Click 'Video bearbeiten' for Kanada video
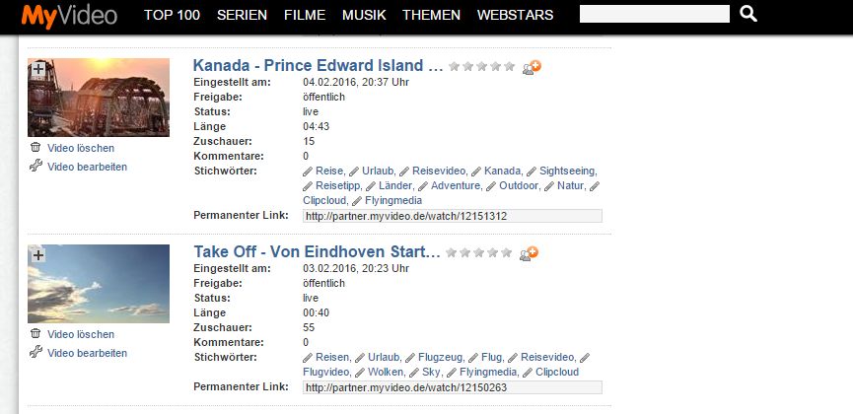This screenshot has width=853, height=414. [x=87, y=167]
